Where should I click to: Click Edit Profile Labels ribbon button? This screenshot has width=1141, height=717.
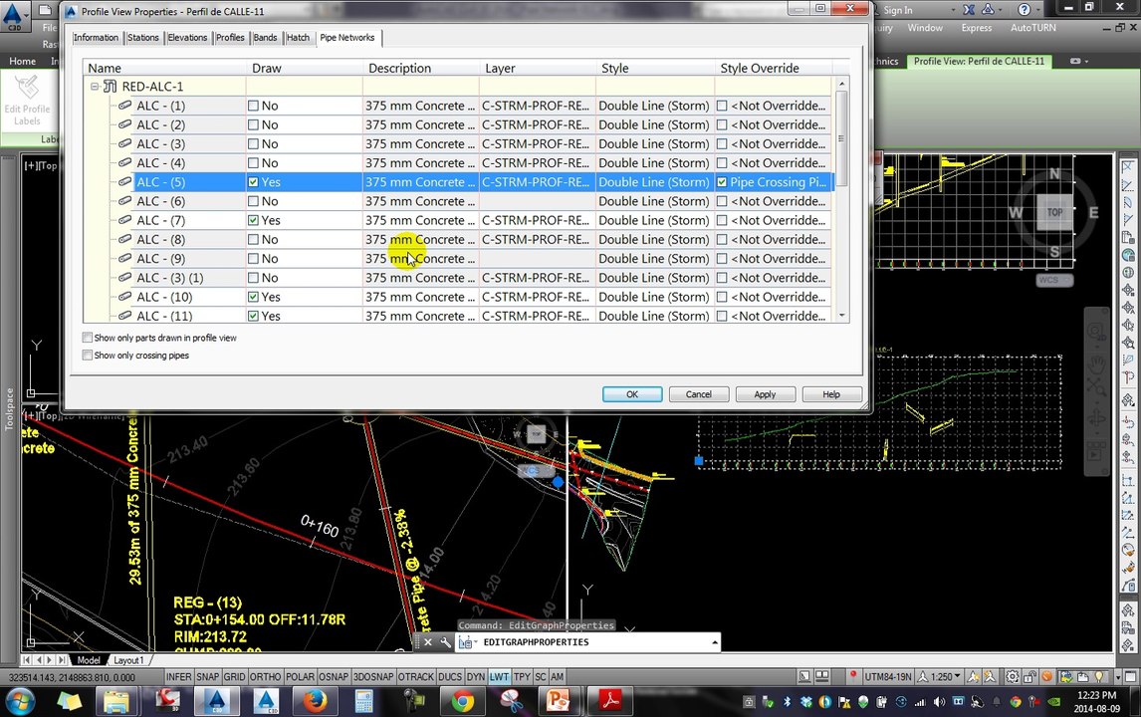tap(27, 101)
